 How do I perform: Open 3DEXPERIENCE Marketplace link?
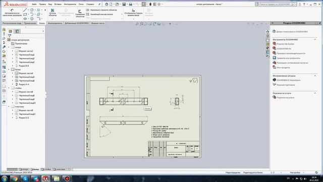[x=288, y=80]
